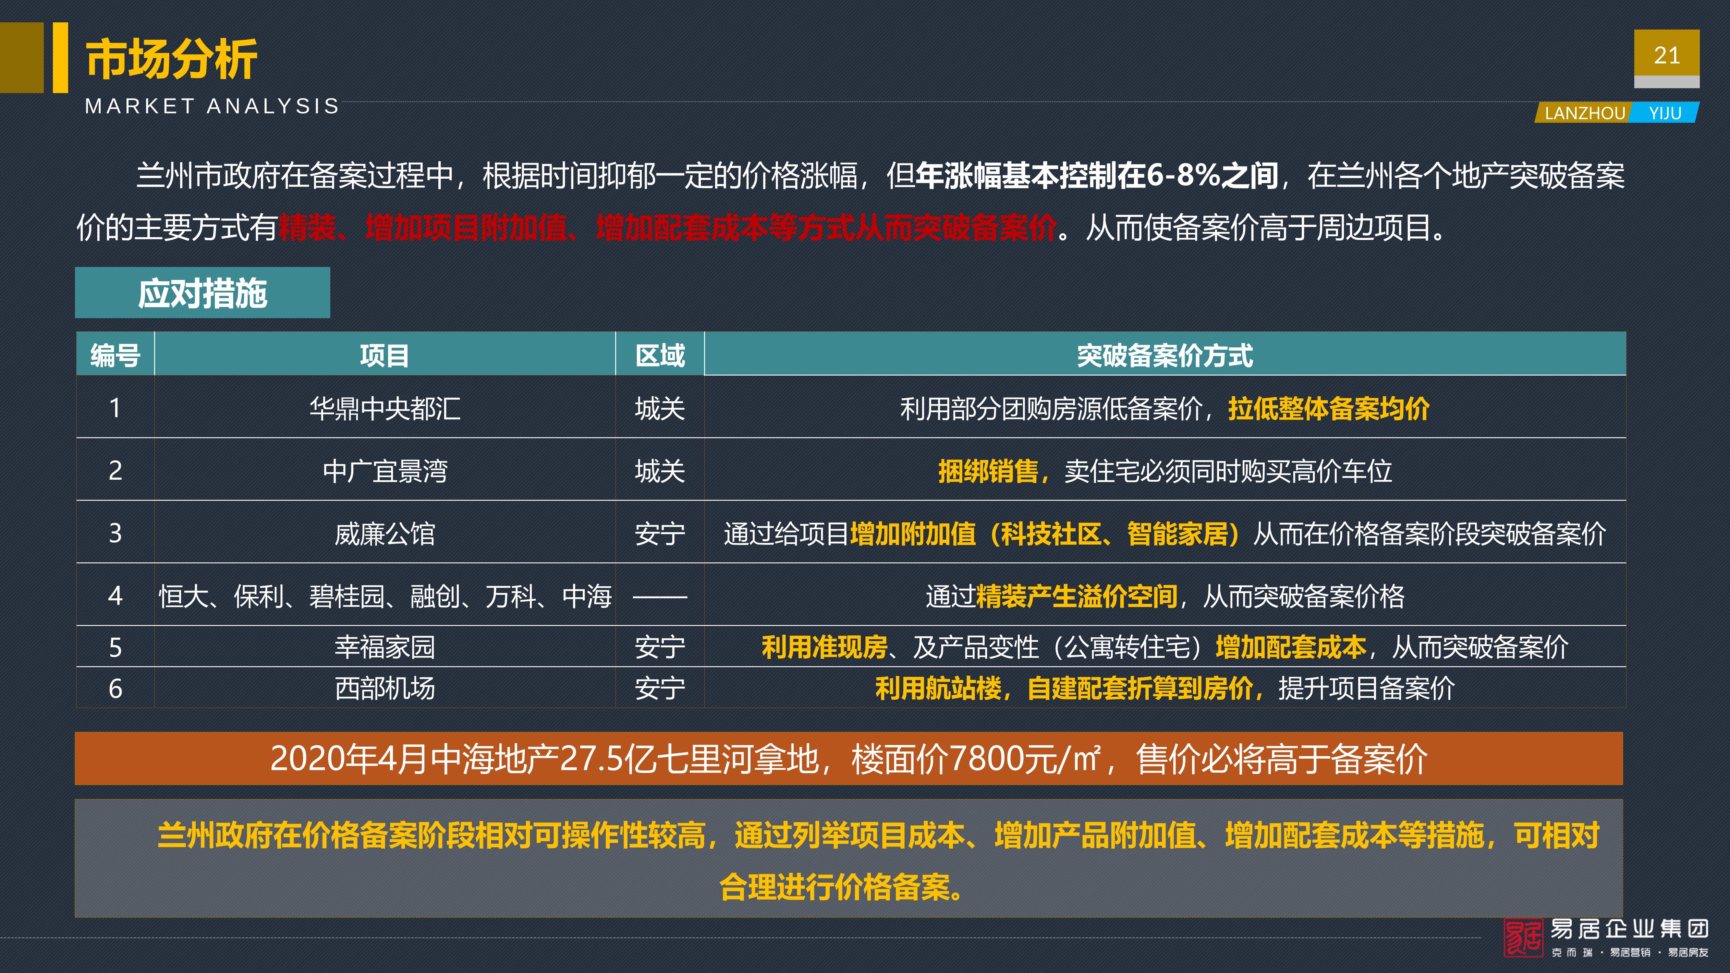
Task: Click the 城关 region cell for 中广宜景湾
Action: (660, 470)
